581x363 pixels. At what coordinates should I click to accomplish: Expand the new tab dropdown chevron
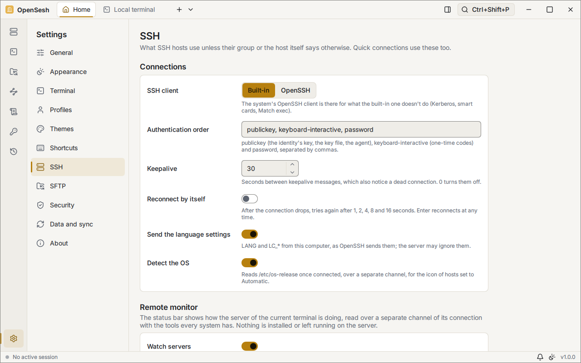click(191, 10)
